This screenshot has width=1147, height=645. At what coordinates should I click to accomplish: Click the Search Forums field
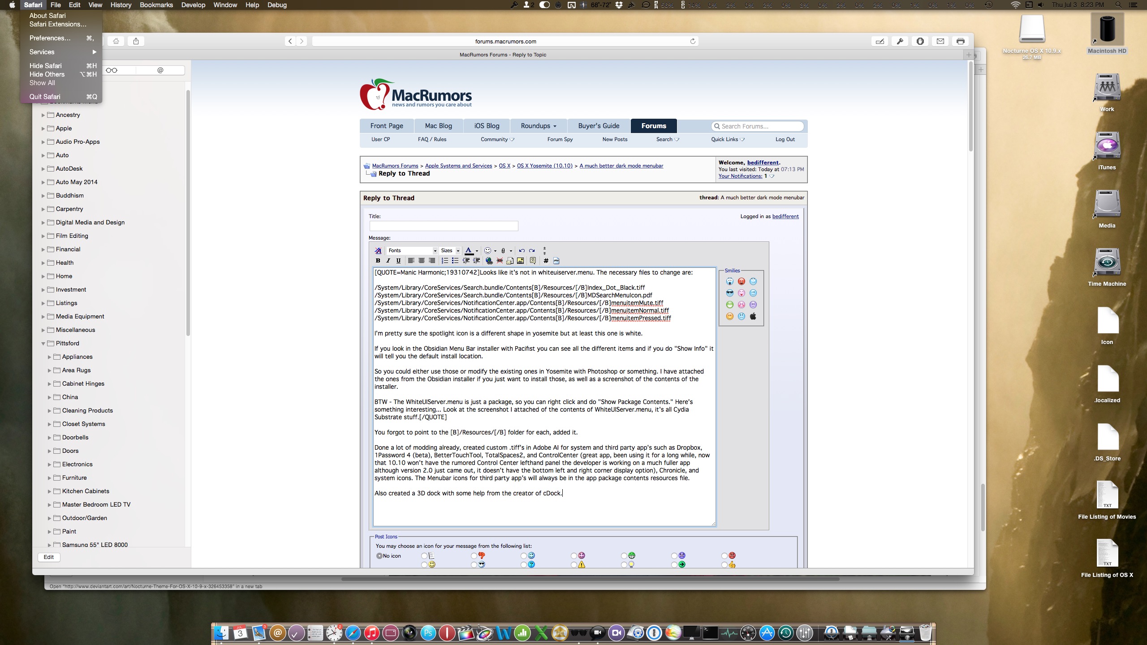pyautogui.click(x=757, y=126)
